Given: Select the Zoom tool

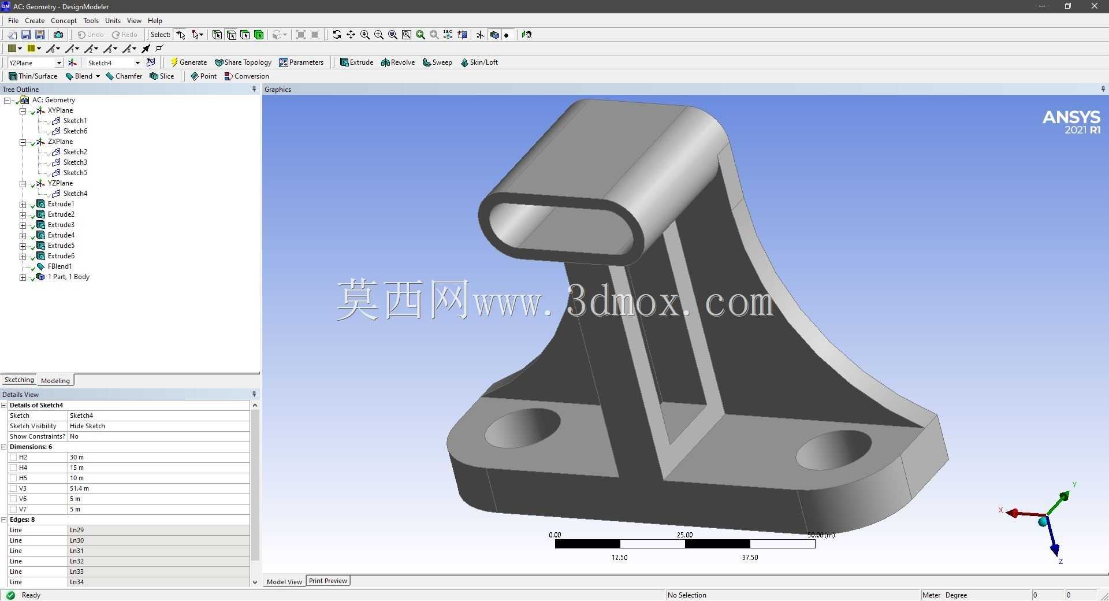Looking at the screenshot, I should 365,35.
